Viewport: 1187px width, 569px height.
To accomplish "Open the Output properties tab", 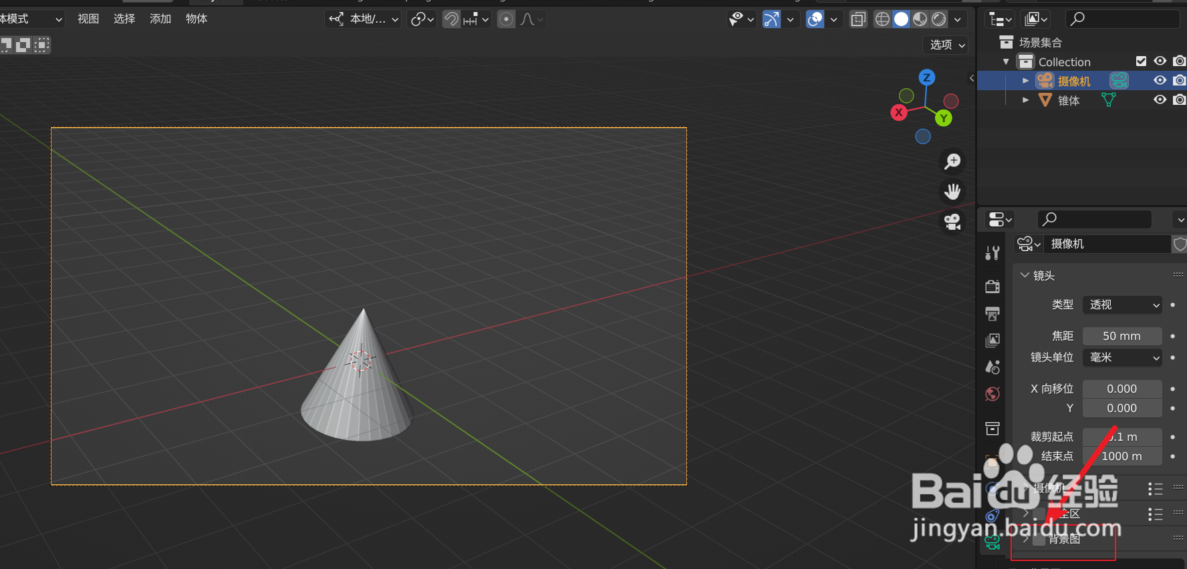I will tap(993, 313).
